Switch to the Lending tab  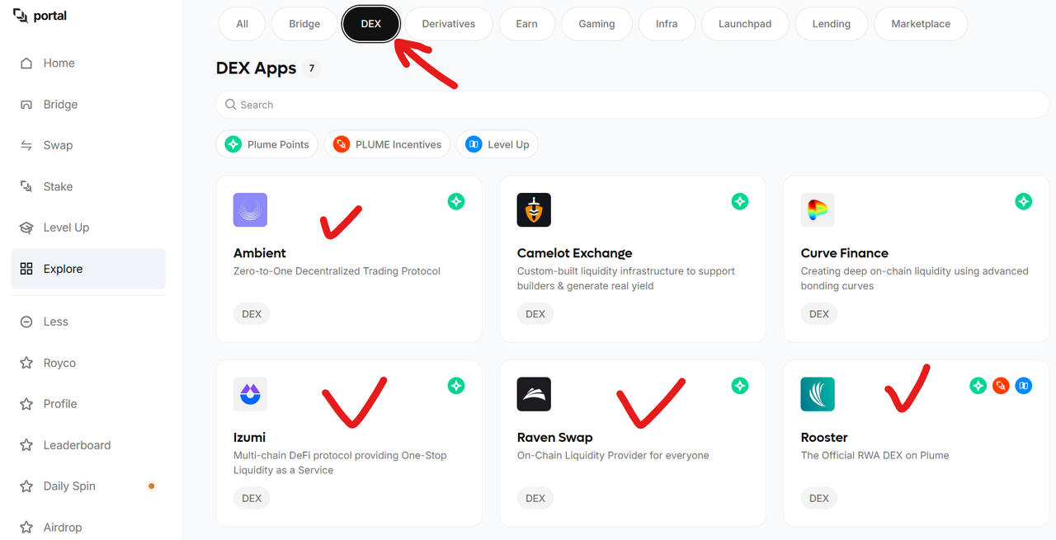[832, 24]
